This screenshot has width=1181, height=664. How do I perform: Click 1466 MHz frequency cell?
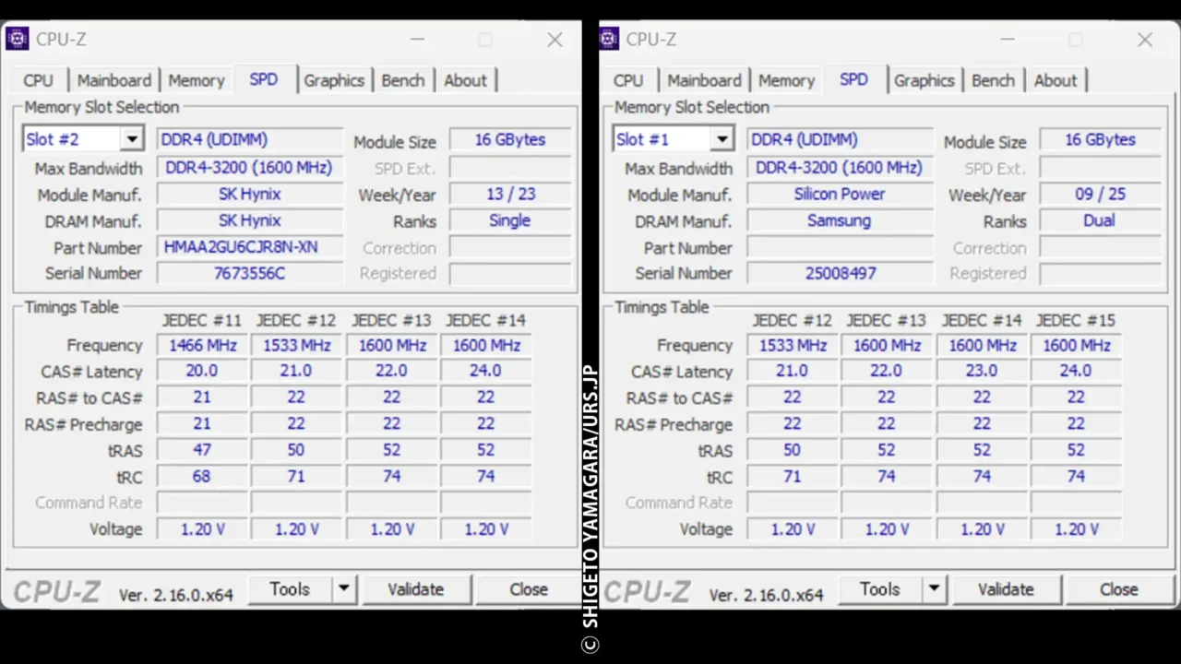point(202,345)
